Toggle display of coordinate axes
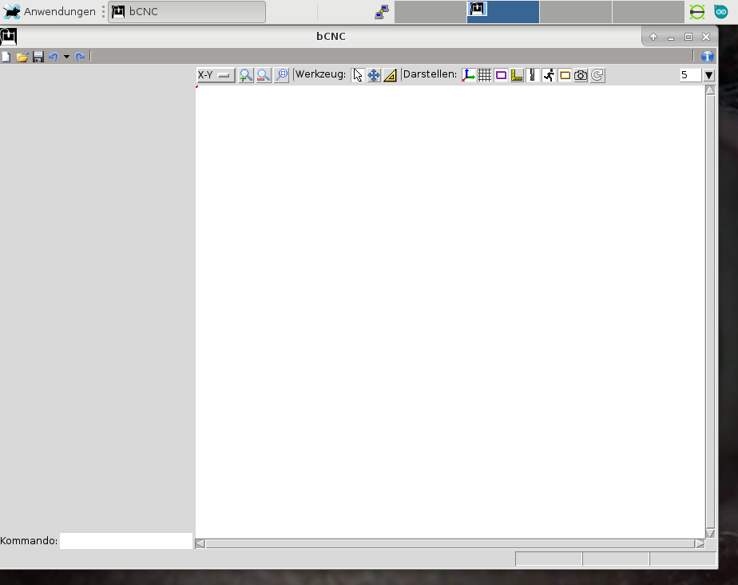Image resolution: width=738 pixels, height=585 pixels. pos(468,75)
